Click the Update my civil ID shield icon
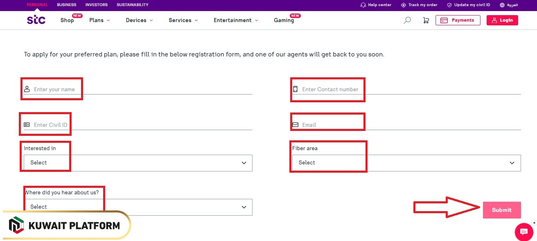 pos(449,5)
